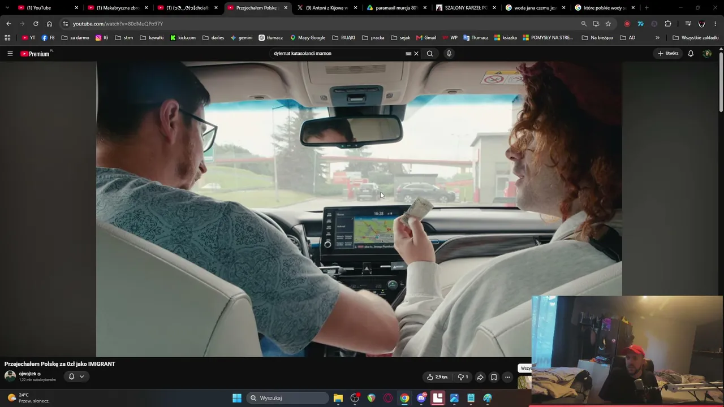Screen dimensions: 724x407
Task: Open Google Chrome from the taskbar
Action: click(x=404, y=398)
